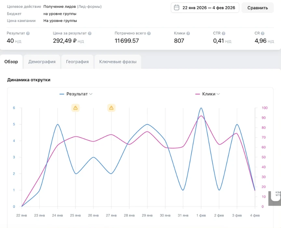281x228 pixels.
Task: Click the 22 янв axis label
Action: click(x=21, y=215)
